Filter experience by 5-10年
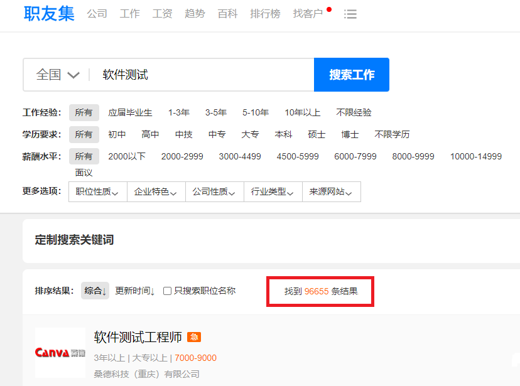The image size is (520, 386). 256,112
